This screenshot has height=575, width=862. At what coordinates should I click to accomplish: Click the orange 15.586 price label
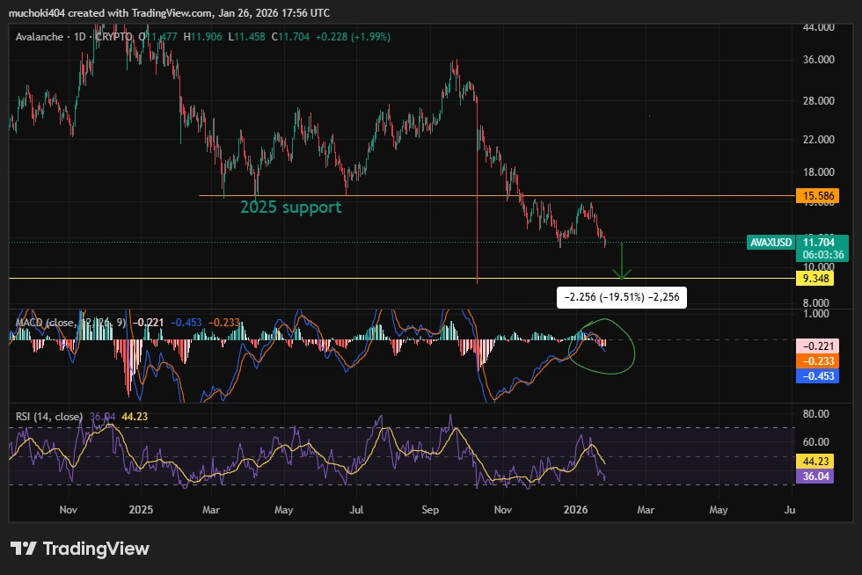tap(816, 196)
